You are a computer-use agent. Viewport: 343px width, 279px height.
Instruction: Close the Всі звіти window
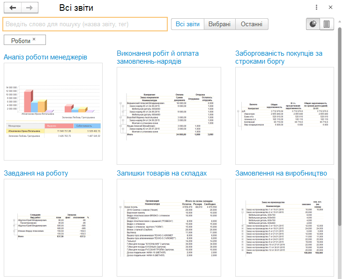click(x=330, y=7)
